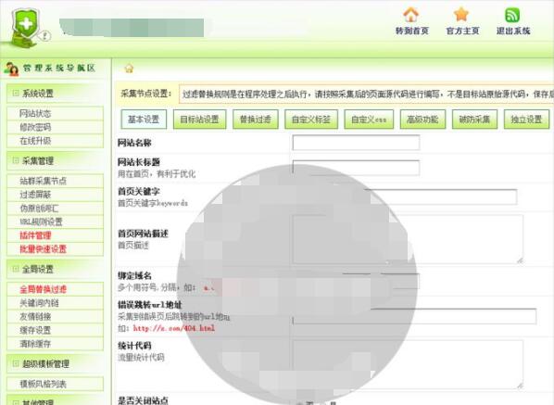Switch to the 替换过滤 tab
The image size is (554, 405).
tap(256, 120)
